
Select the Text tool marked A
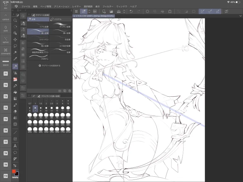tap(15, 146)
